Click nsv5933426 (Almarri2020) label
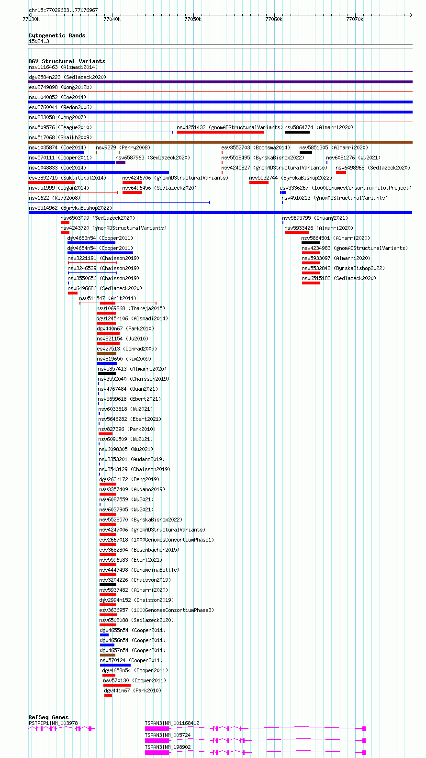Viewport: 426px width, 758px height. [319, 228]
